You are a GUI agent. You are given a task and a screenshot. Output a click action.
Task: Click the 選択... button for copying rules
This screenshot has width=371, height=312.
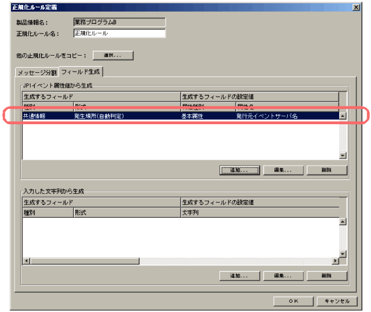pos(113,56)
